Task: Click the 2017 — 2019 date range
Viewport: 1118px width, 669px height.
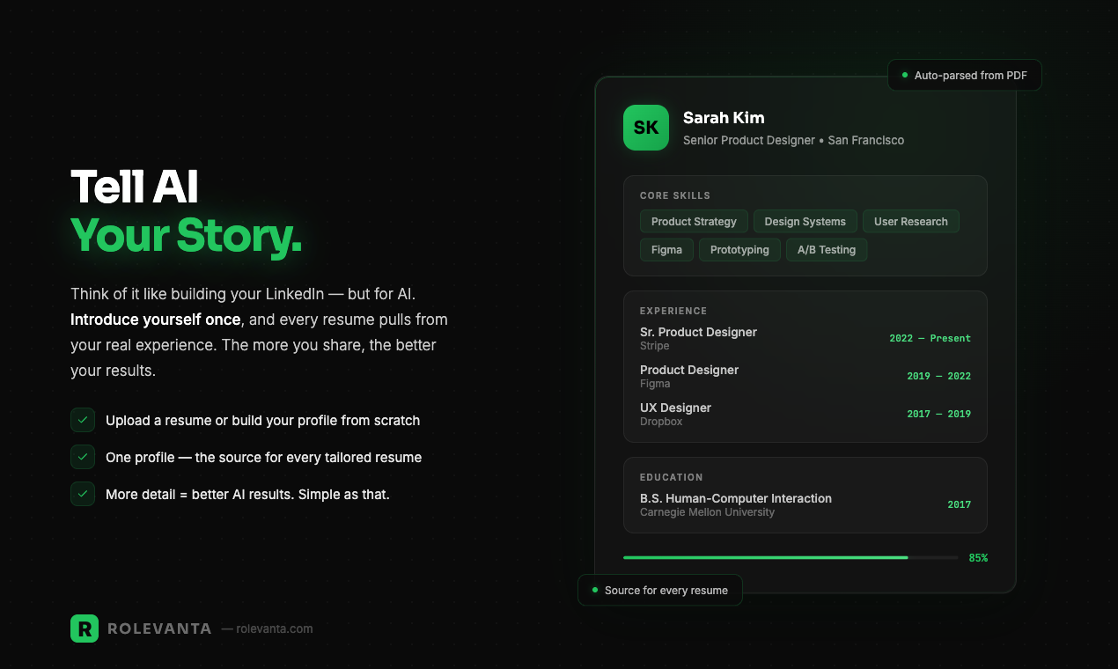Action: pyautogui.click(x=938, y=414)
